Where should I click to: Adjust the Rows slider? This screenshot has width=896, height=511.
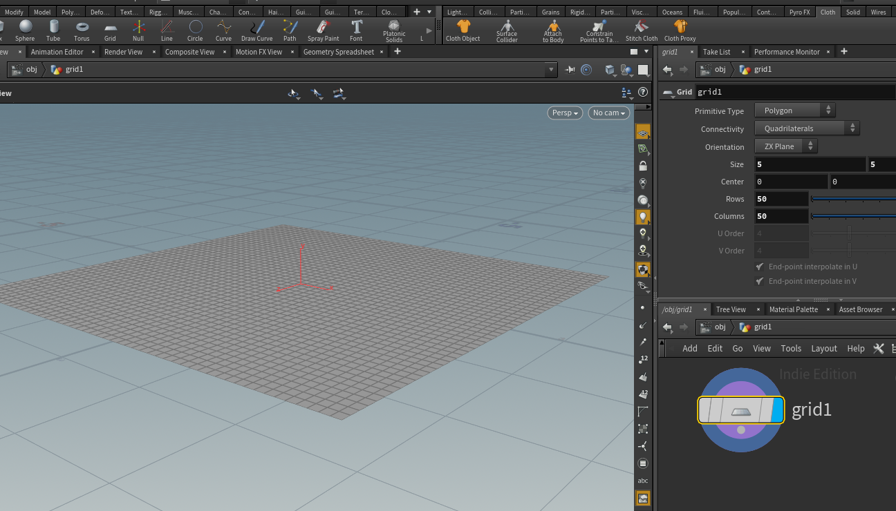point(854,199)
